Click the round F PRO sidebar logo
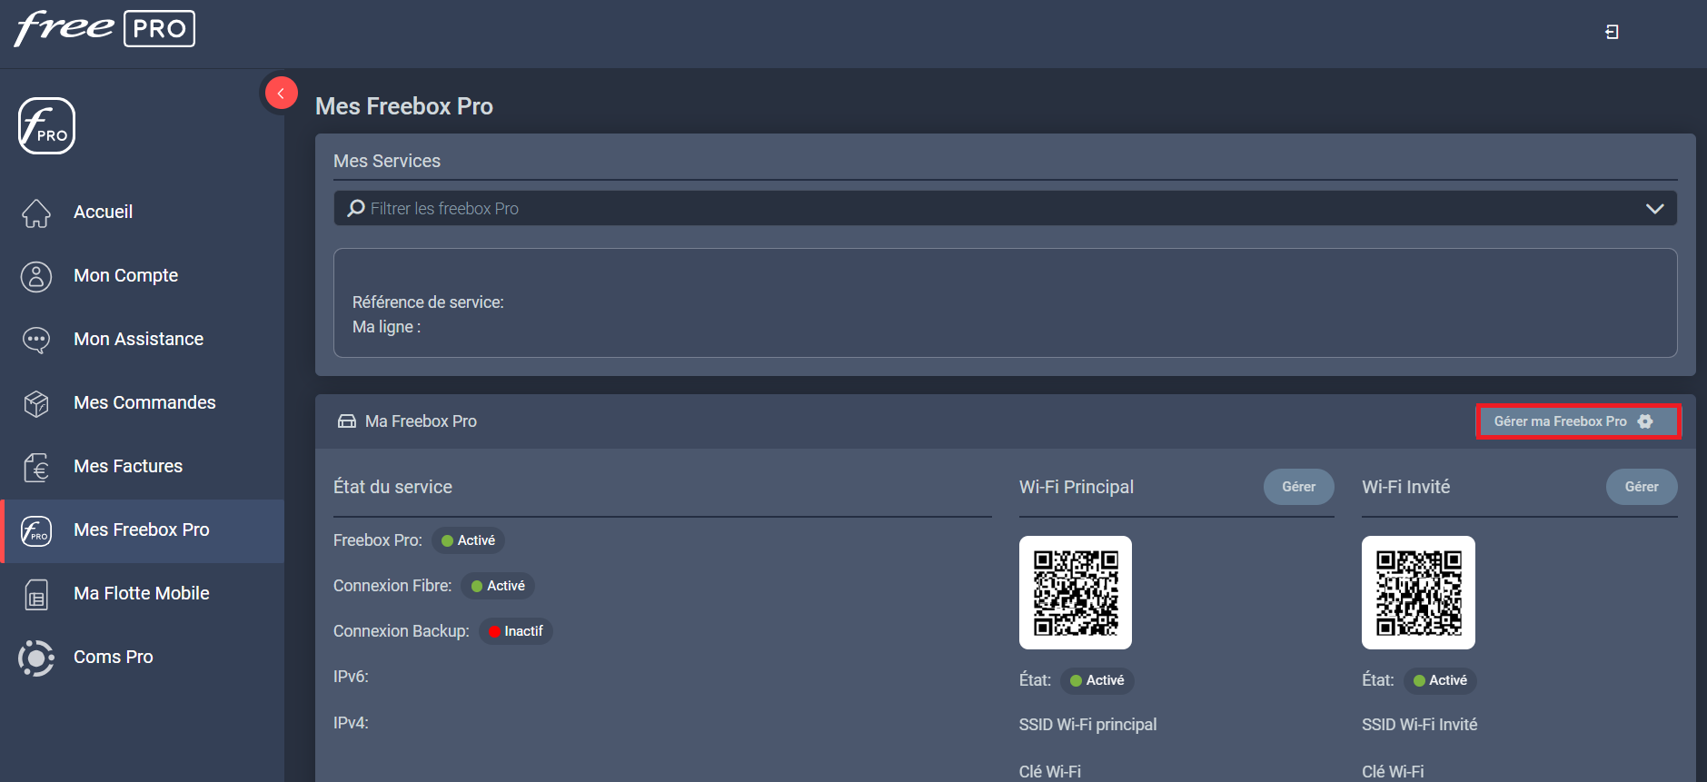The image size is (1707, 782). tap(46, 126)
